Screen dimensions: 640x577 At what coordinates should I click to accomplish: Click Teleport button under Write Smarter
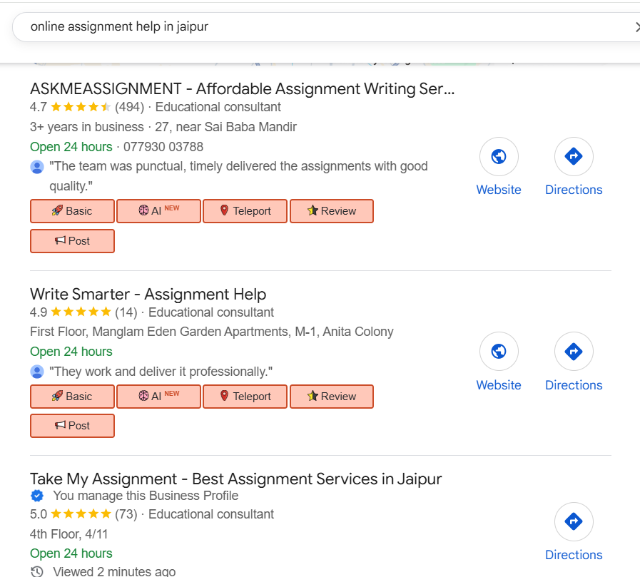point(245,397)
